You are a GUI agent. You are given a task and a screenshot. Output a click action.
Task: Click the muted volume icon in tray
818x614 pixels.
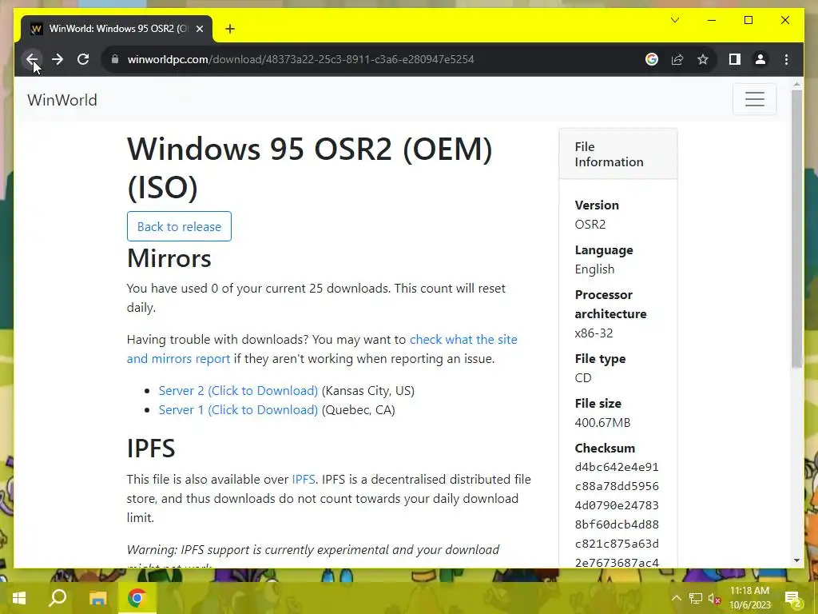(714, 598)
